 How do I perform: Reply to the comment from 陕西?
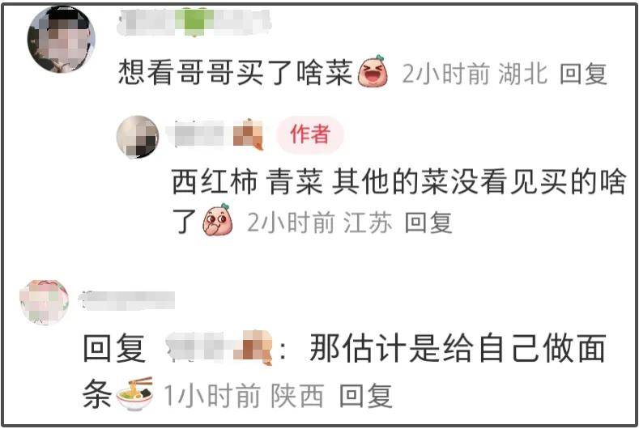[x=366, y=396]
